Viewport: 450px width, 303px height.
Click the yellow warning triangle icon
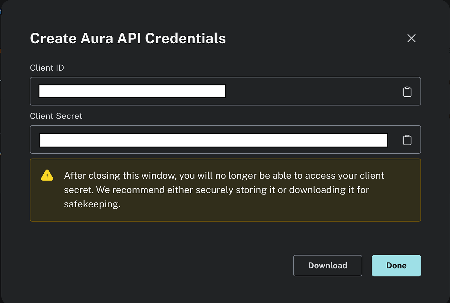47,175
